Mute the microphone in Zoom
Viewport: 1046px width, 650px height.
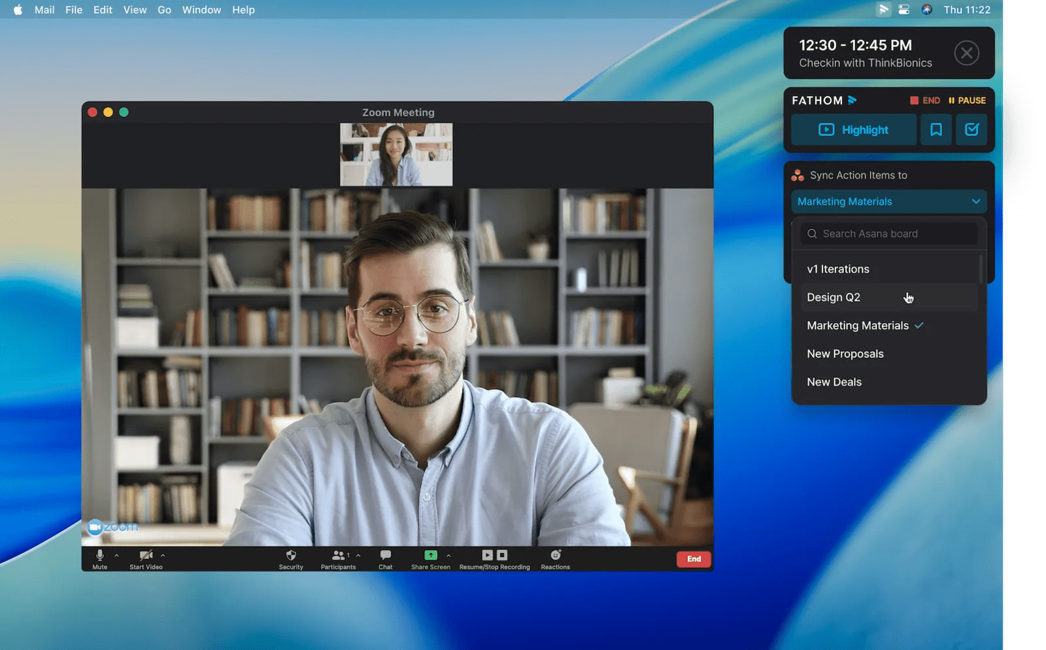[100, 556]
